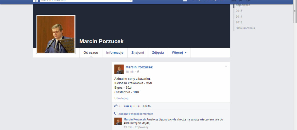The image size is (297, 130).
Task: Show the comment's Edytowany edit history
Action: pos(142,127)
